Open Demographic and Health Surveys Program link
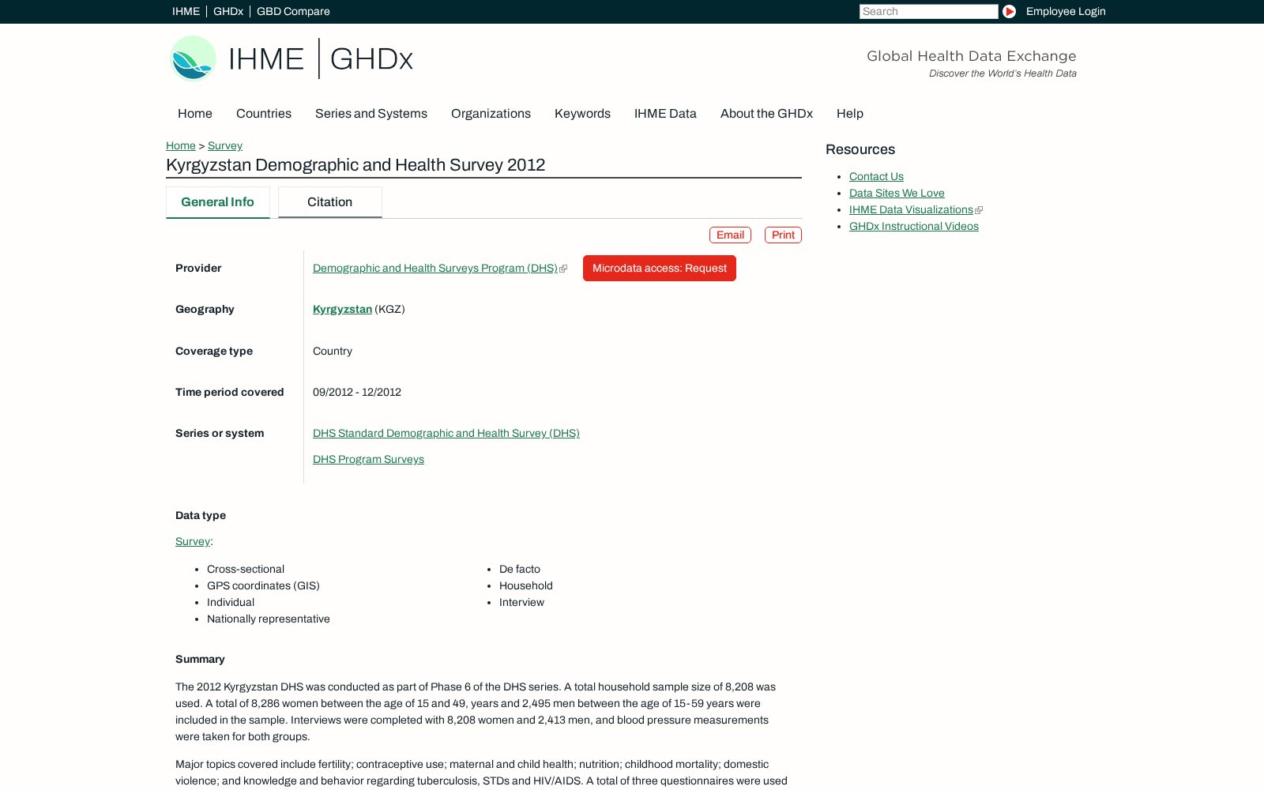Image resolution: width=1264 pixels, height=790 pixels. [x=435, y=269]
